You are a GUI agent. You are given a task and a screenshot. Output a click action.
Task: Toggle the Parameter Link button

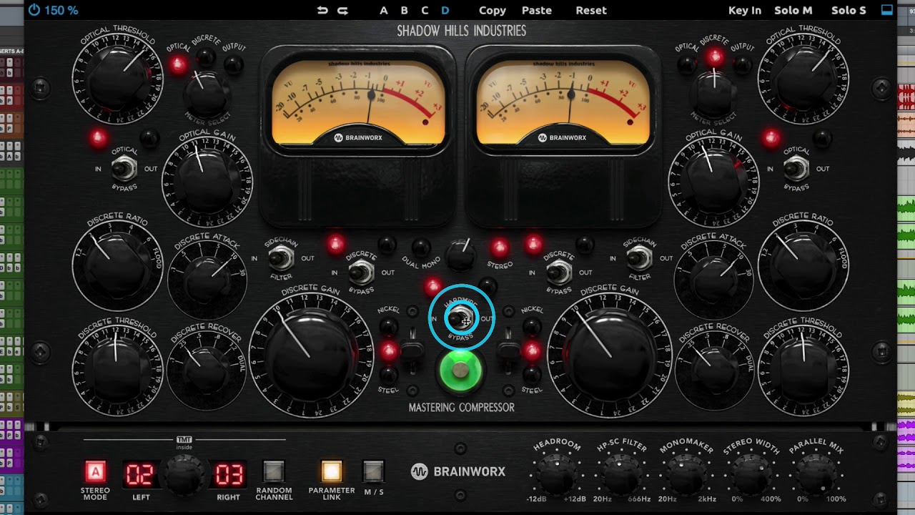point(331,471)
